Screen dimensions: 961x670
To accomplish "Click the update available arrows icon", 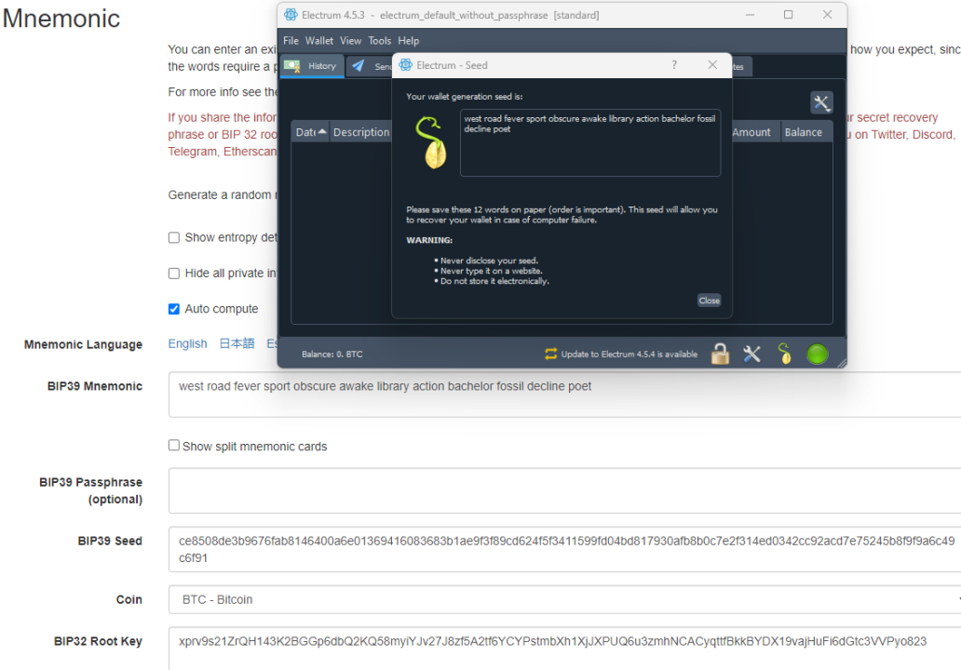I will click(x=550, y=354).
